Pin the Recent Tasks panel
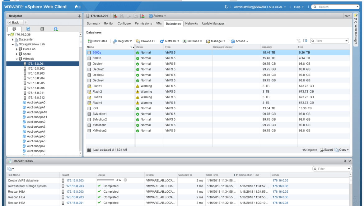Viewport: 364px width, 206px height. (345, 161)
